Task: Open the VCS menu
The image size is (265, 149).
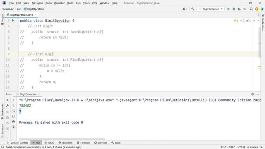Action: tap(94, 3)
